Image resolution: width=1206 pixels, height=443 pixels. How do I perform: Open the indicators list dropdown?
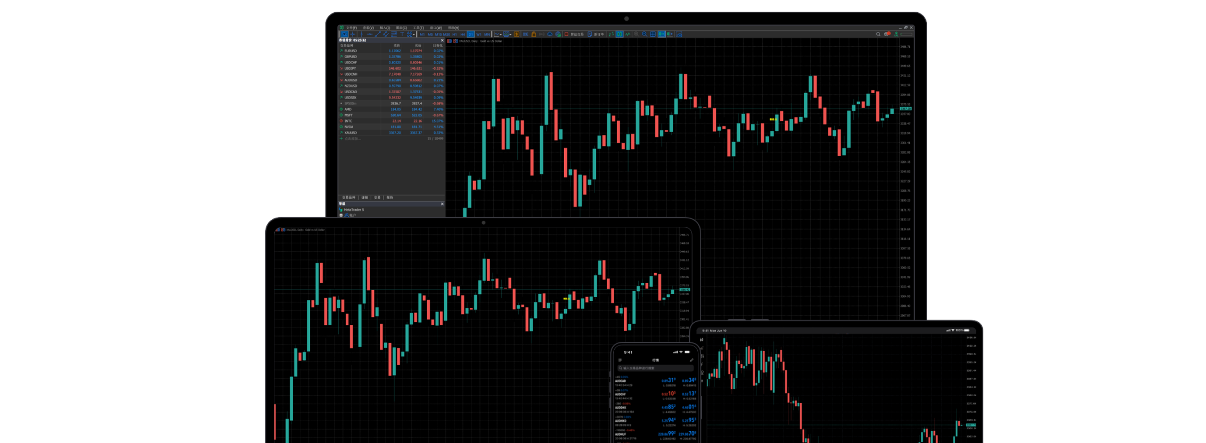click(x=507, y=34)
